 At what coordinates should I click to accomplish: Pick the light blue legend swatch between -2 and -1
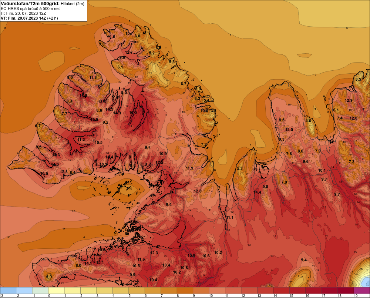tap(24, 291)
